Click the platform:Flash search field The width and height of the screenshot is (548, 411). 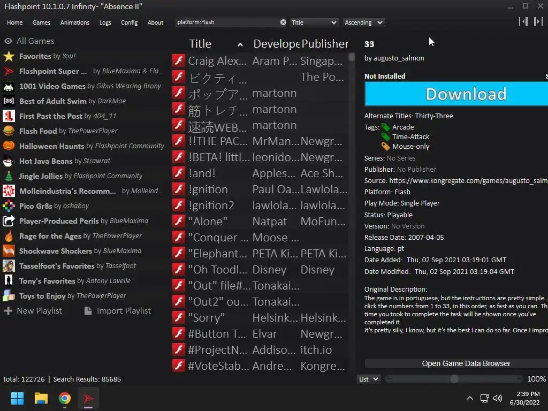pyautogui.click(x=227, y=22)
